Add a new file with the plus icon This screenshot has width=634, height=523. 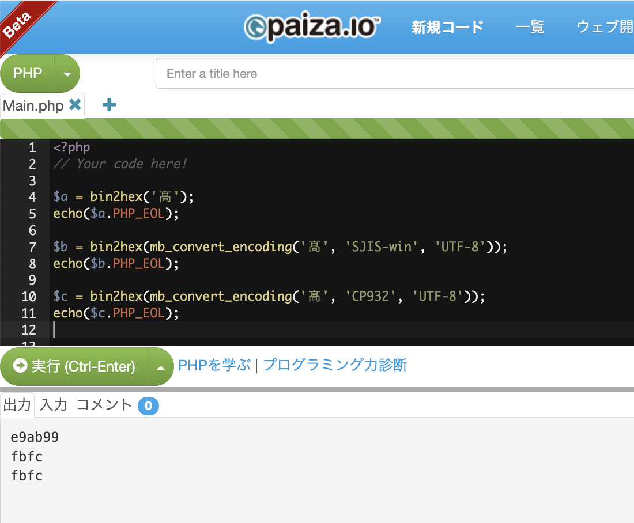pos(108,105)
